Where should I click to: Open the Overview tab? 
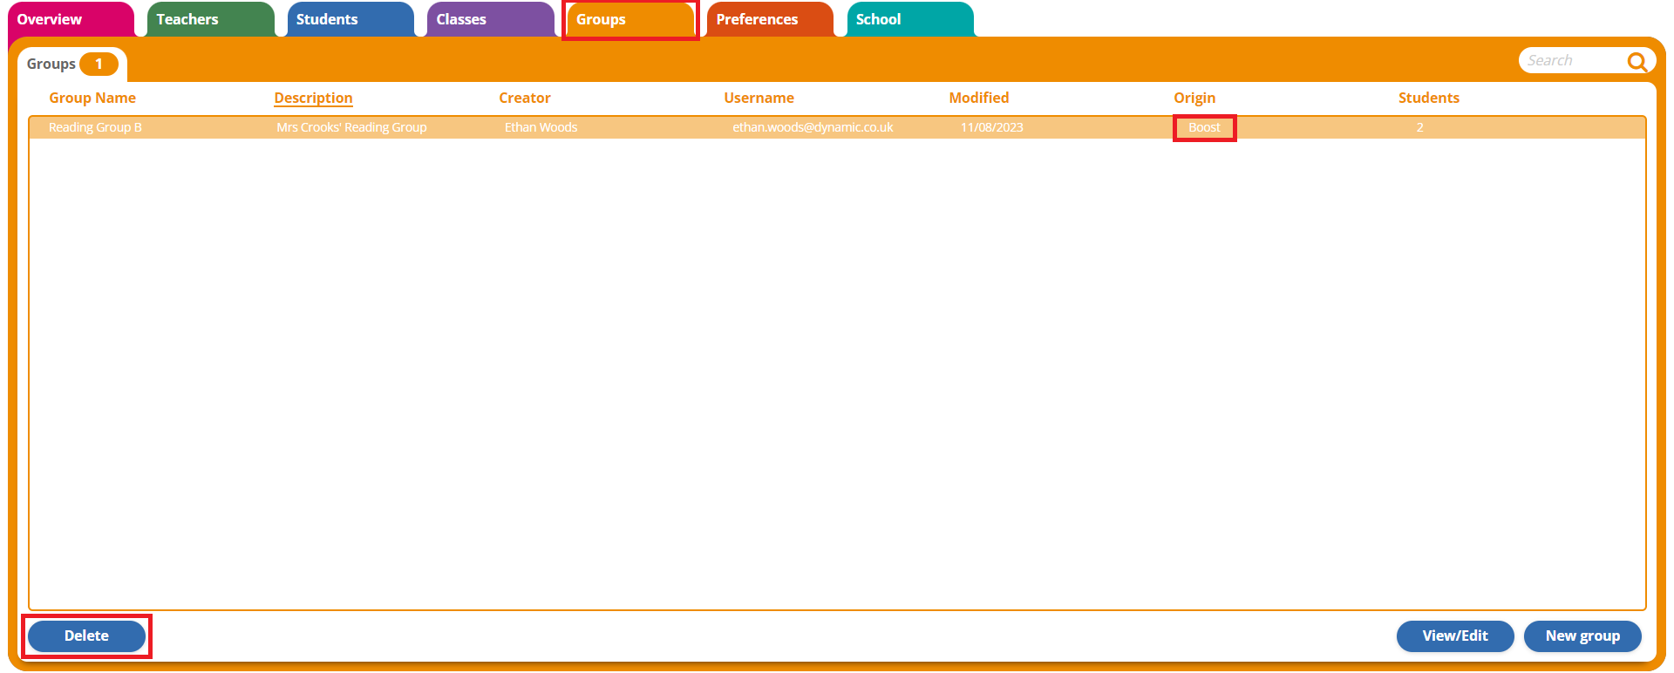point(51,19)
